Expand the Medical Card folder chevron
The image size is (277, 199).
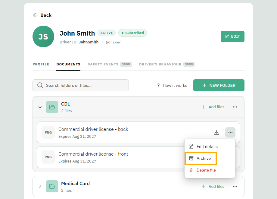(x=40, y=186)
